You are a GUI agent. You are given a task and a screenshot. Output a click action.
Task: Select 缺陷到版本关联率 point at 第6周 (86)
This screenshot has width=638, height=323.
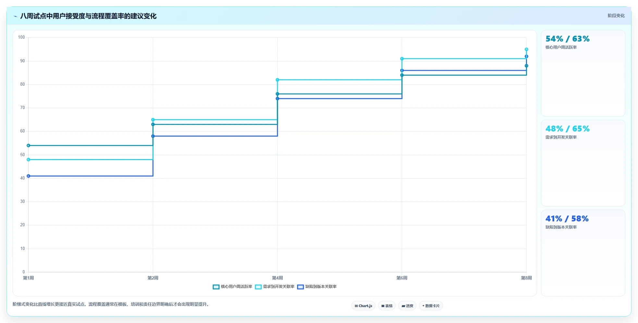point(402,70)
